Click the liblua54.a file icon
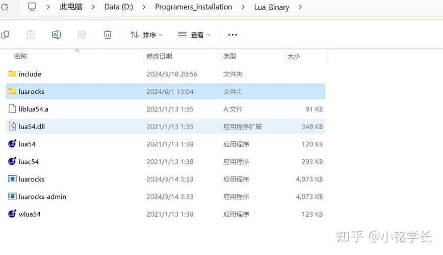The width and height of the screenshot is (443, 255). click(x=12, y=109)
